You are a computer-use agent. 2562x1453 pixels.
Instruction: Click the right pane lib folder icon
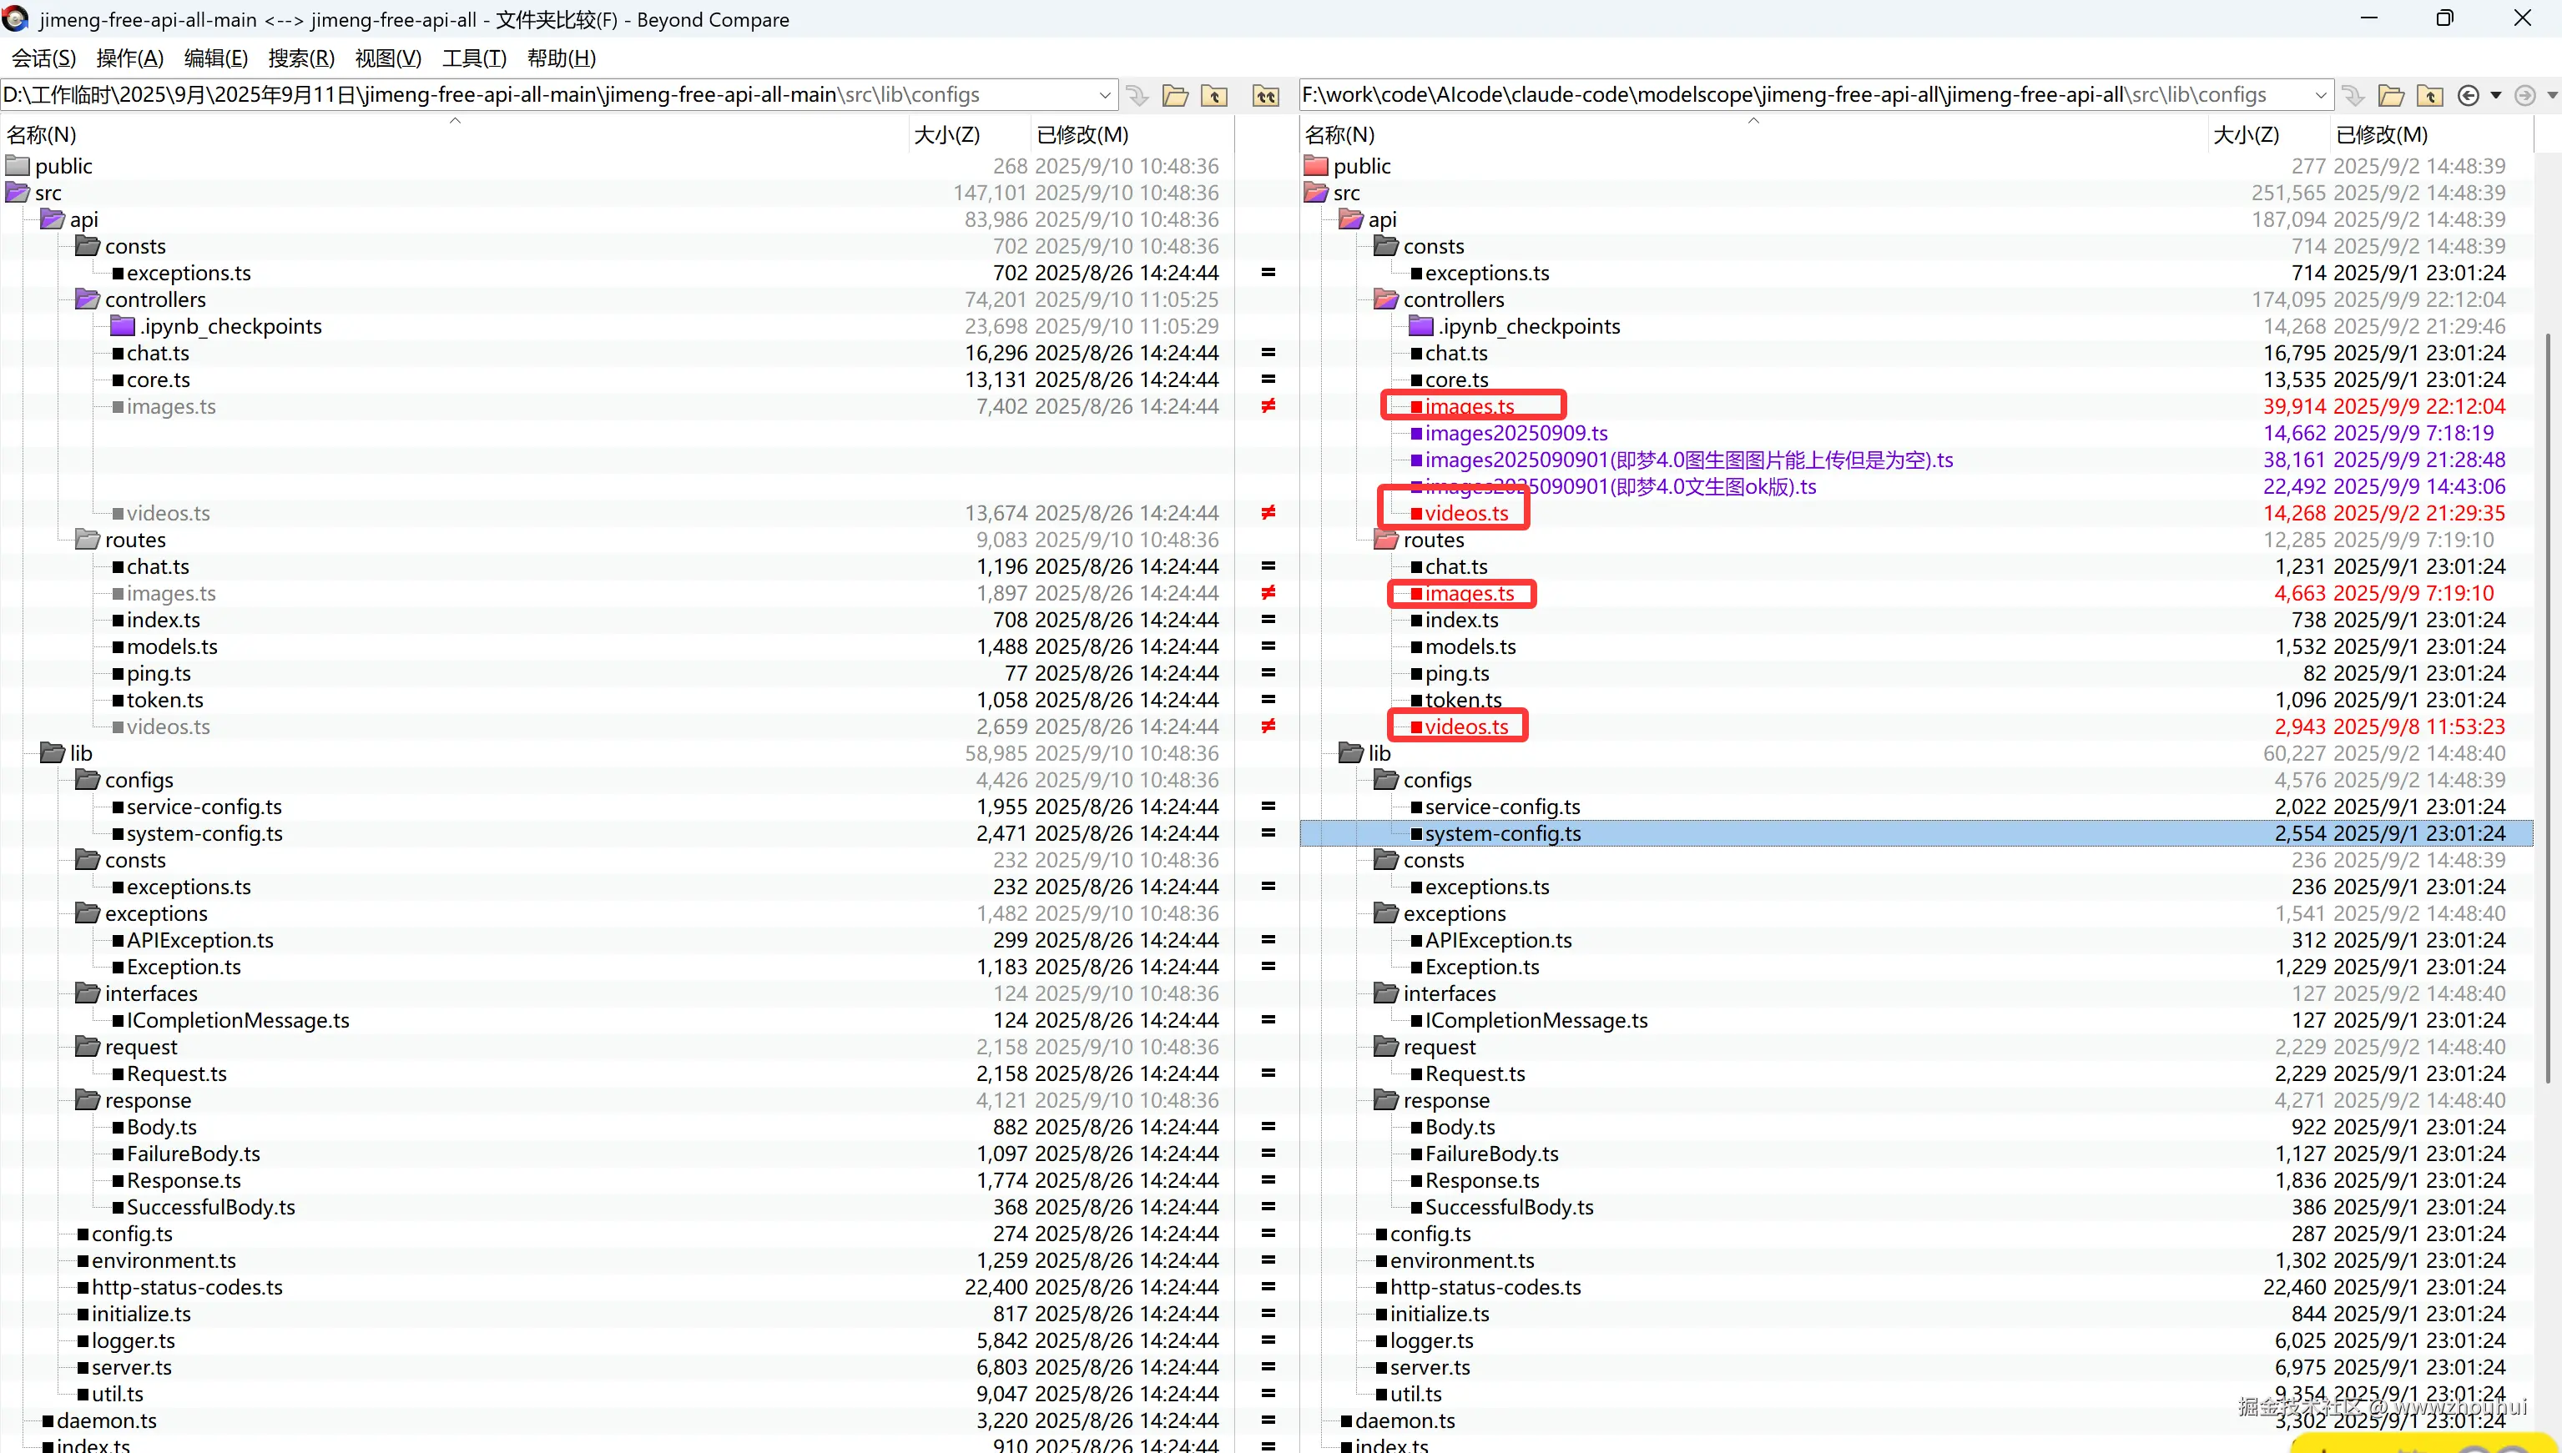pos(1351,753)
